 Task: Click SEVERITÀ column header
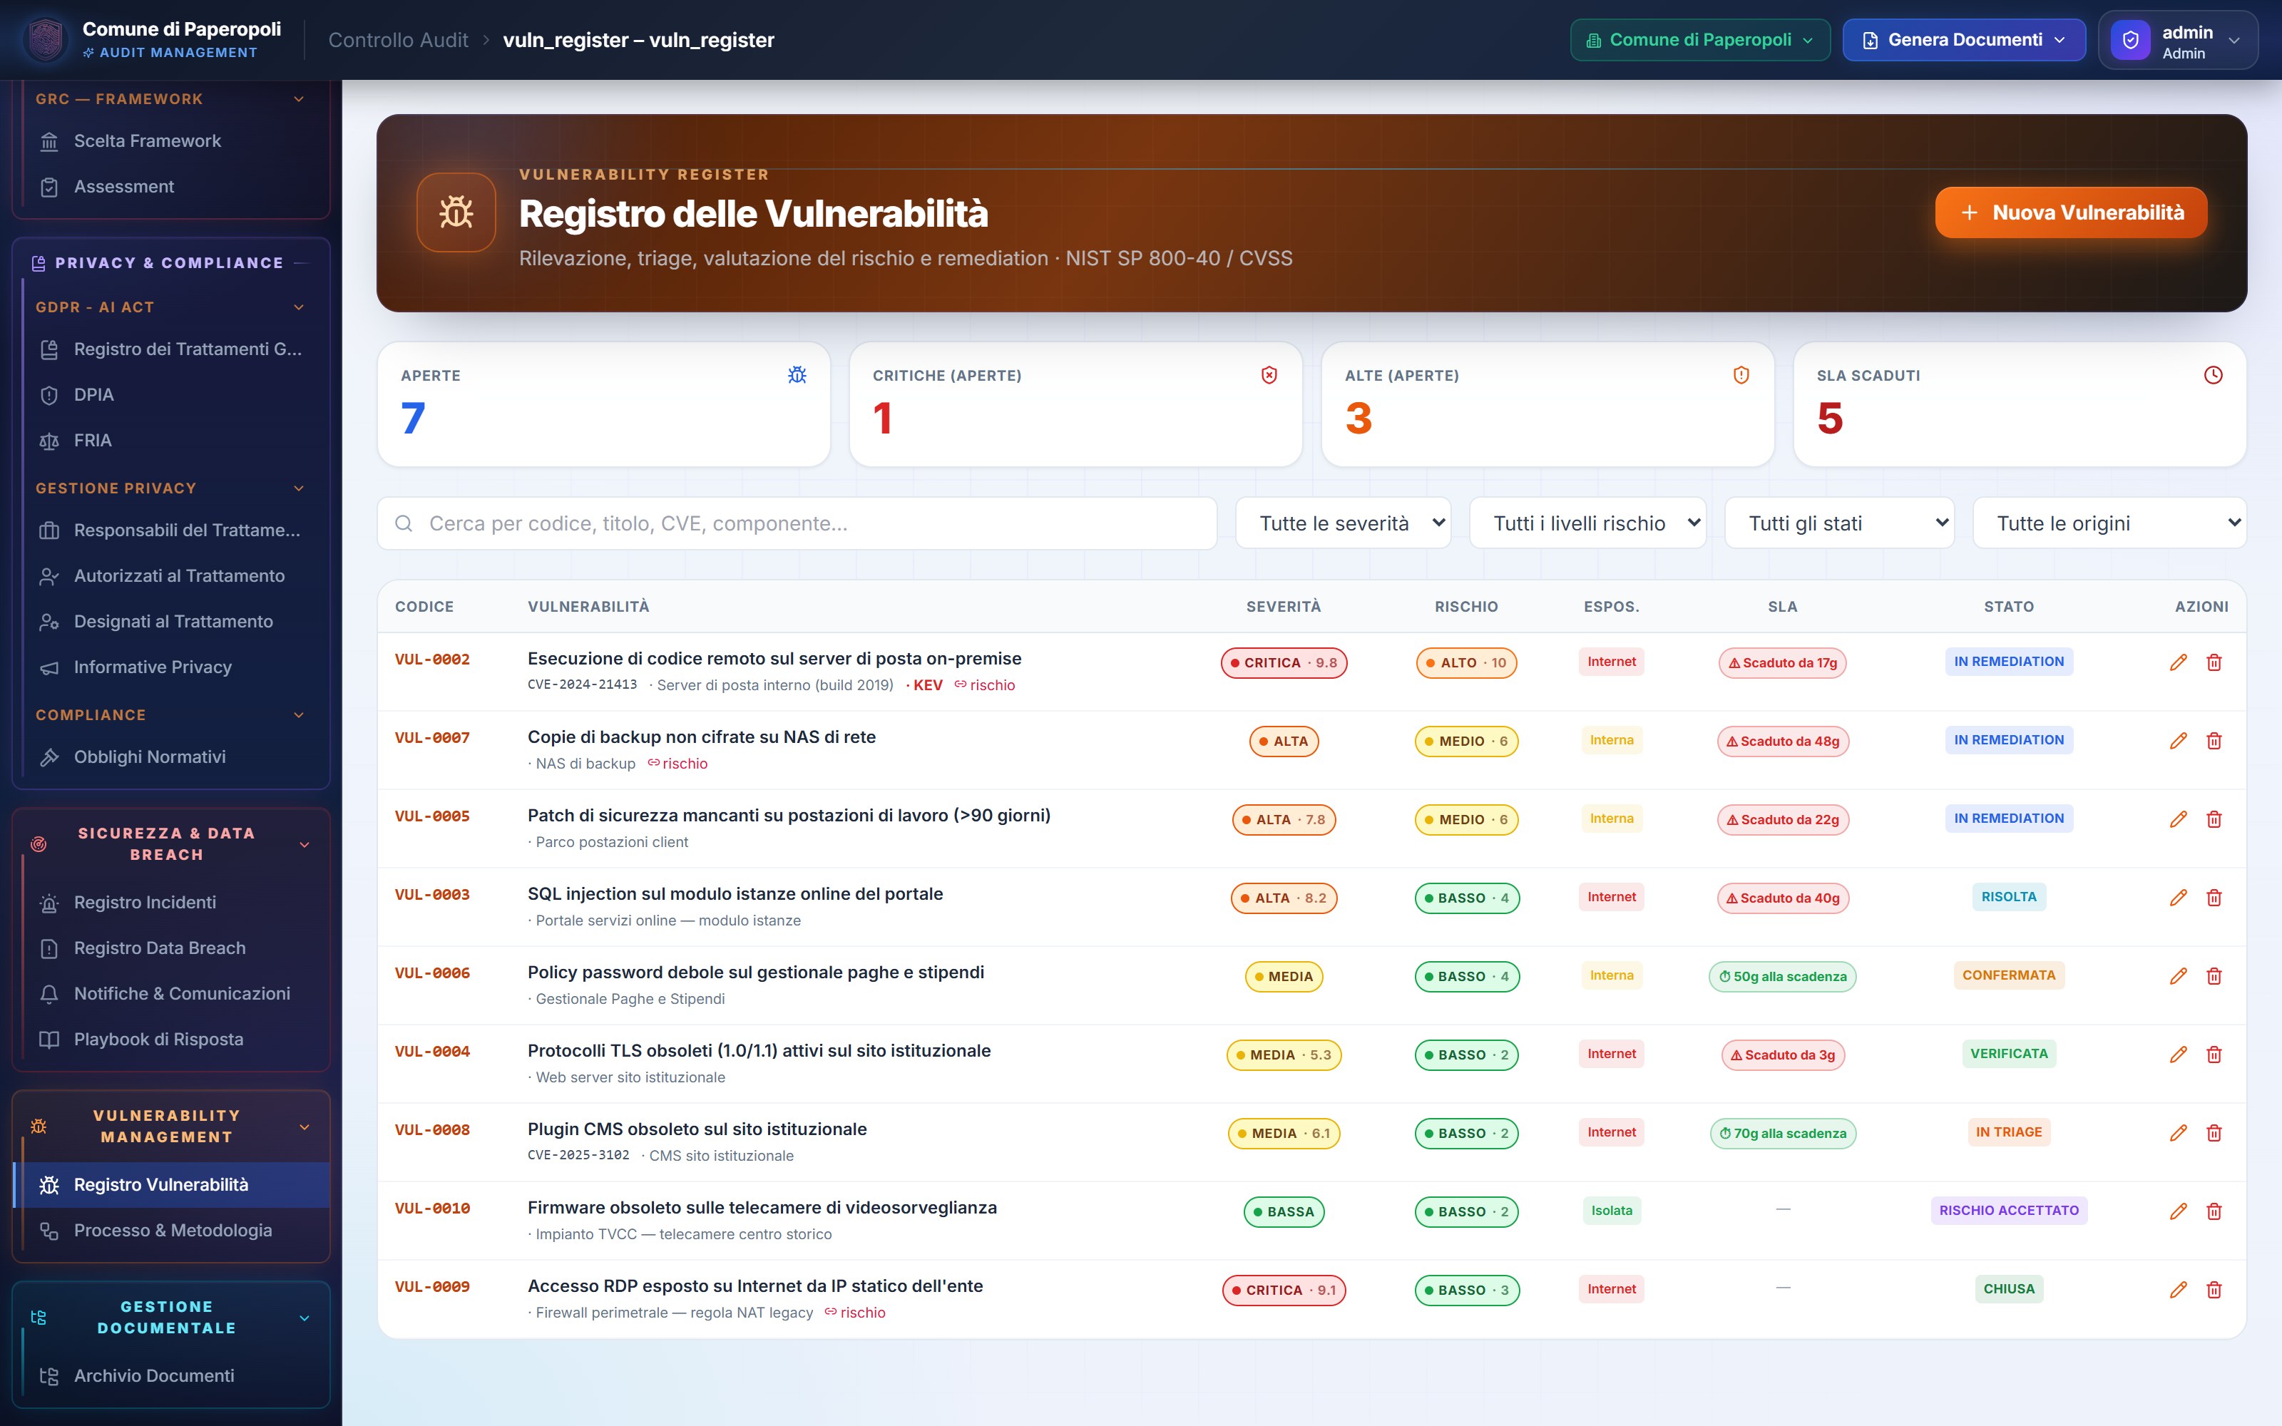point(1284,607)
